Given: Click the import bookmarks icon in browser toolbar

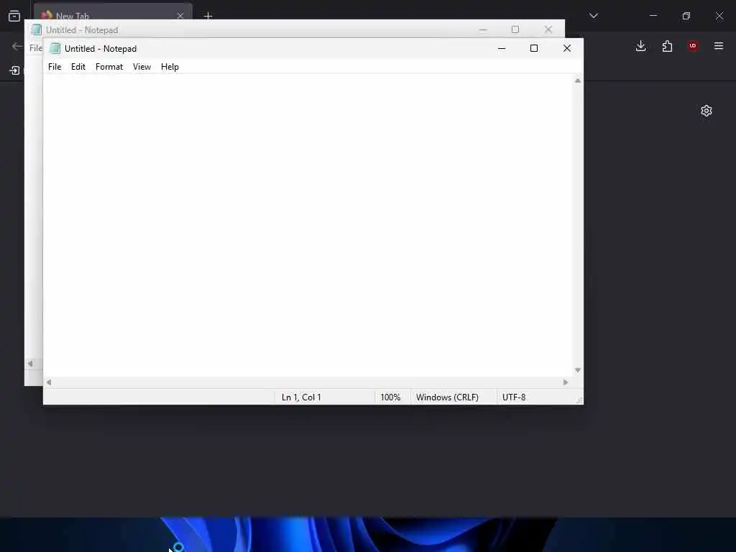Looking at the screenshot, I should [14, 70].
